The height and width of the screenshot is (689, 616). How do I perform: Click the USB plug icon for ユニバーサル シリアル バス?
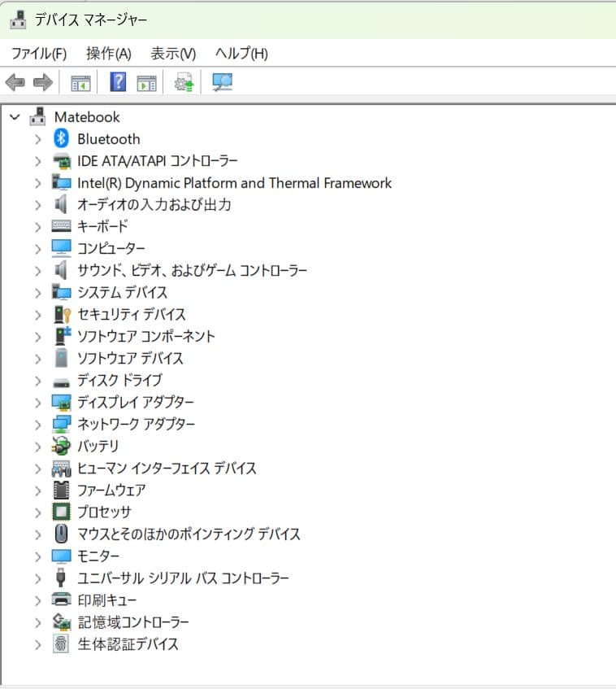pyautogui.click(x=61, y=578)
